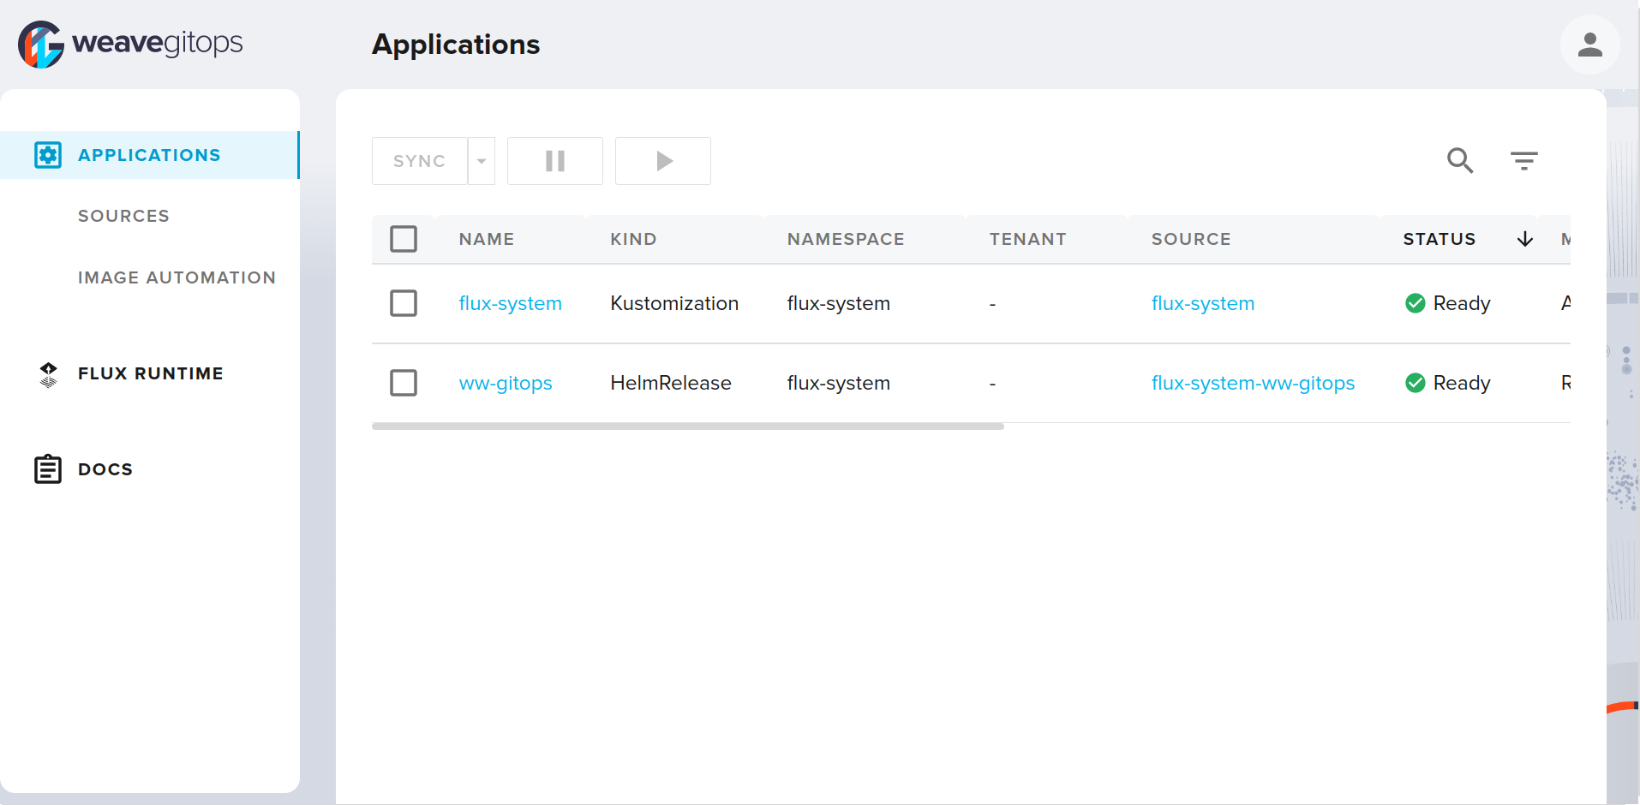Click the search magnifier icon
1640x805 pixels.
1459,160
